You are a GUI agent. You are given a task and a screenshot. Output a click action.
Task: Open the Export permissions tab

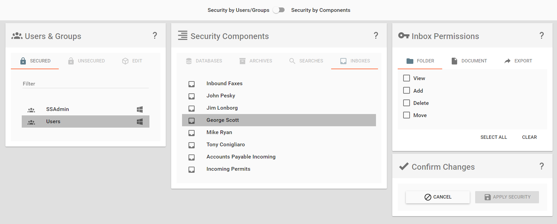[518, 61]
